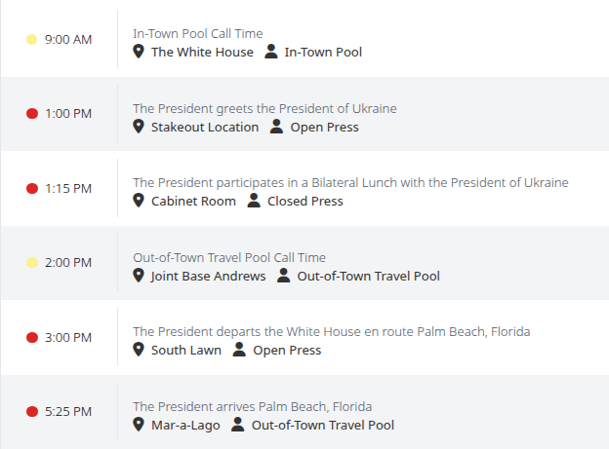
Task: Click the location pin icon beside Cabinet Room
Action: point(139,201)
